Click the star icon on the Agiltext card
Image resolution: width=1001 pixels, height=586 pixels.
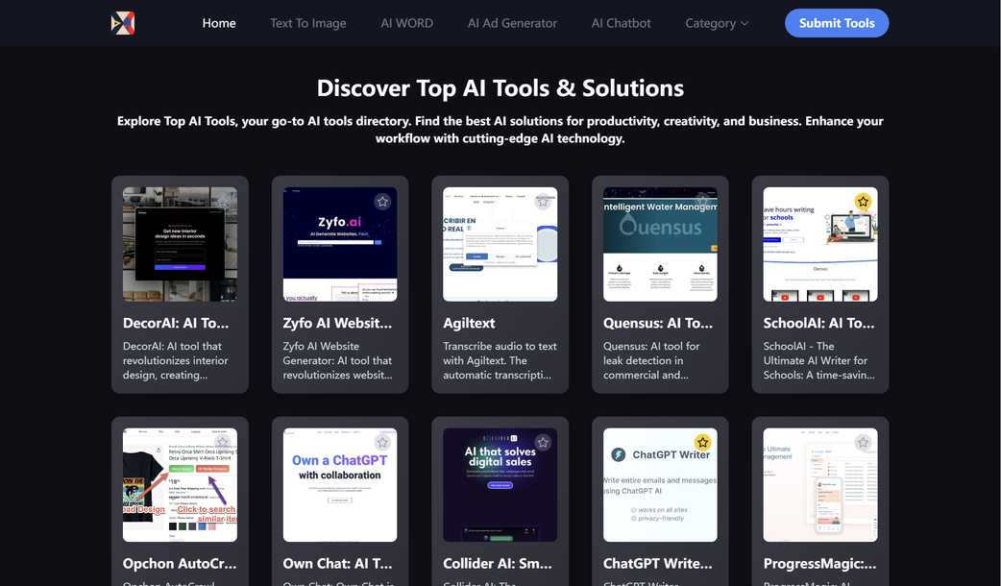542,201
